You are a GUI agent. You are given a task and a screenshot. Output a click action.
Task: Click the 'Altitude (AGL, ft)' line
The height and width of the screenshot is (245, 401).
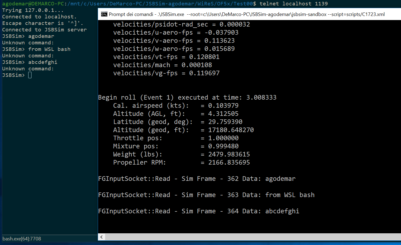click(x=176, y=114)
